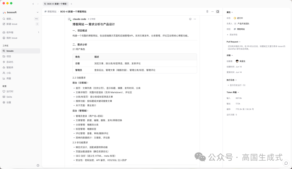Click the 缓存 token value
This screenshot has height=169, width=292.
(244, 109)
